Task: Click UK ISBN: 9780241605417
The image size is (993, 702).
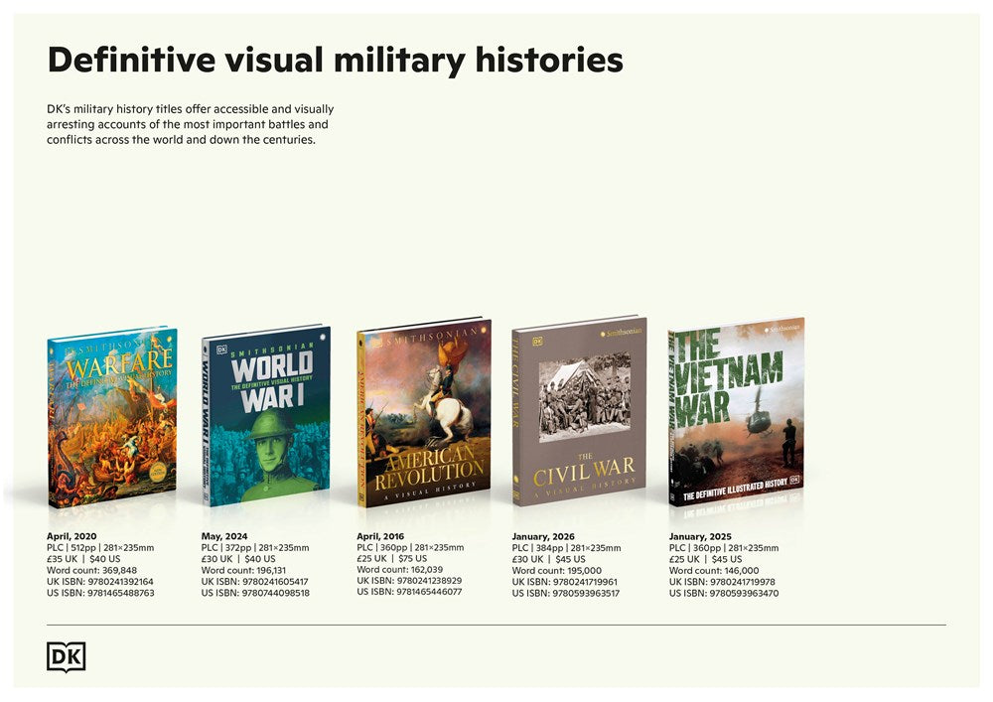Action: 254,581
